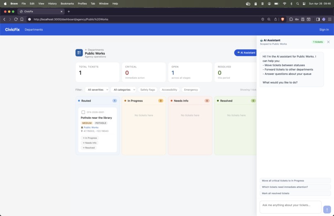Click the CivicFix logo
The height and width of the screenshot is (216, 334).
click(12, 29)
